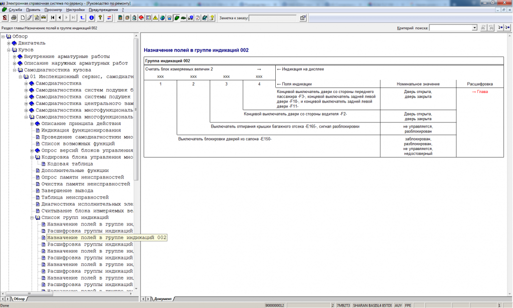Viewport: 513px width, 308px height.
Task: Switch to the Документ tab
Action: (x=163, y=299)
